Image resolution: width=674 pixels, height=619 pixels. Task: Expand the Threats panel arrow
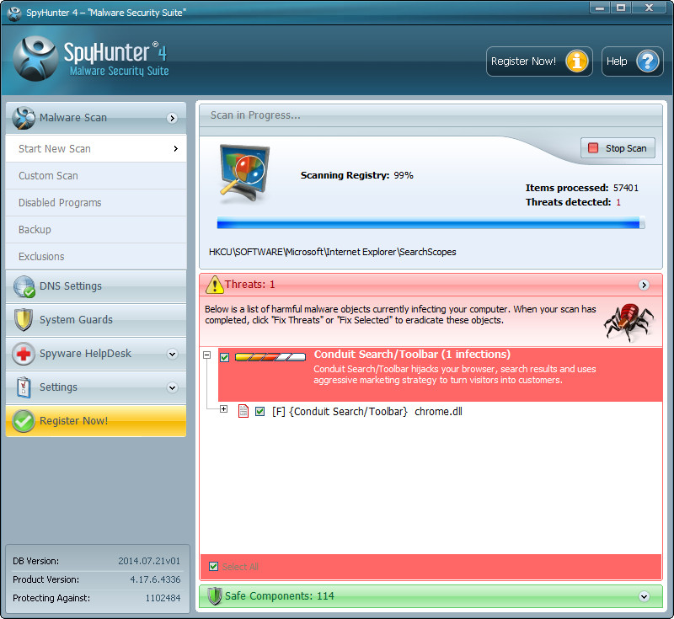click(644, 285)
